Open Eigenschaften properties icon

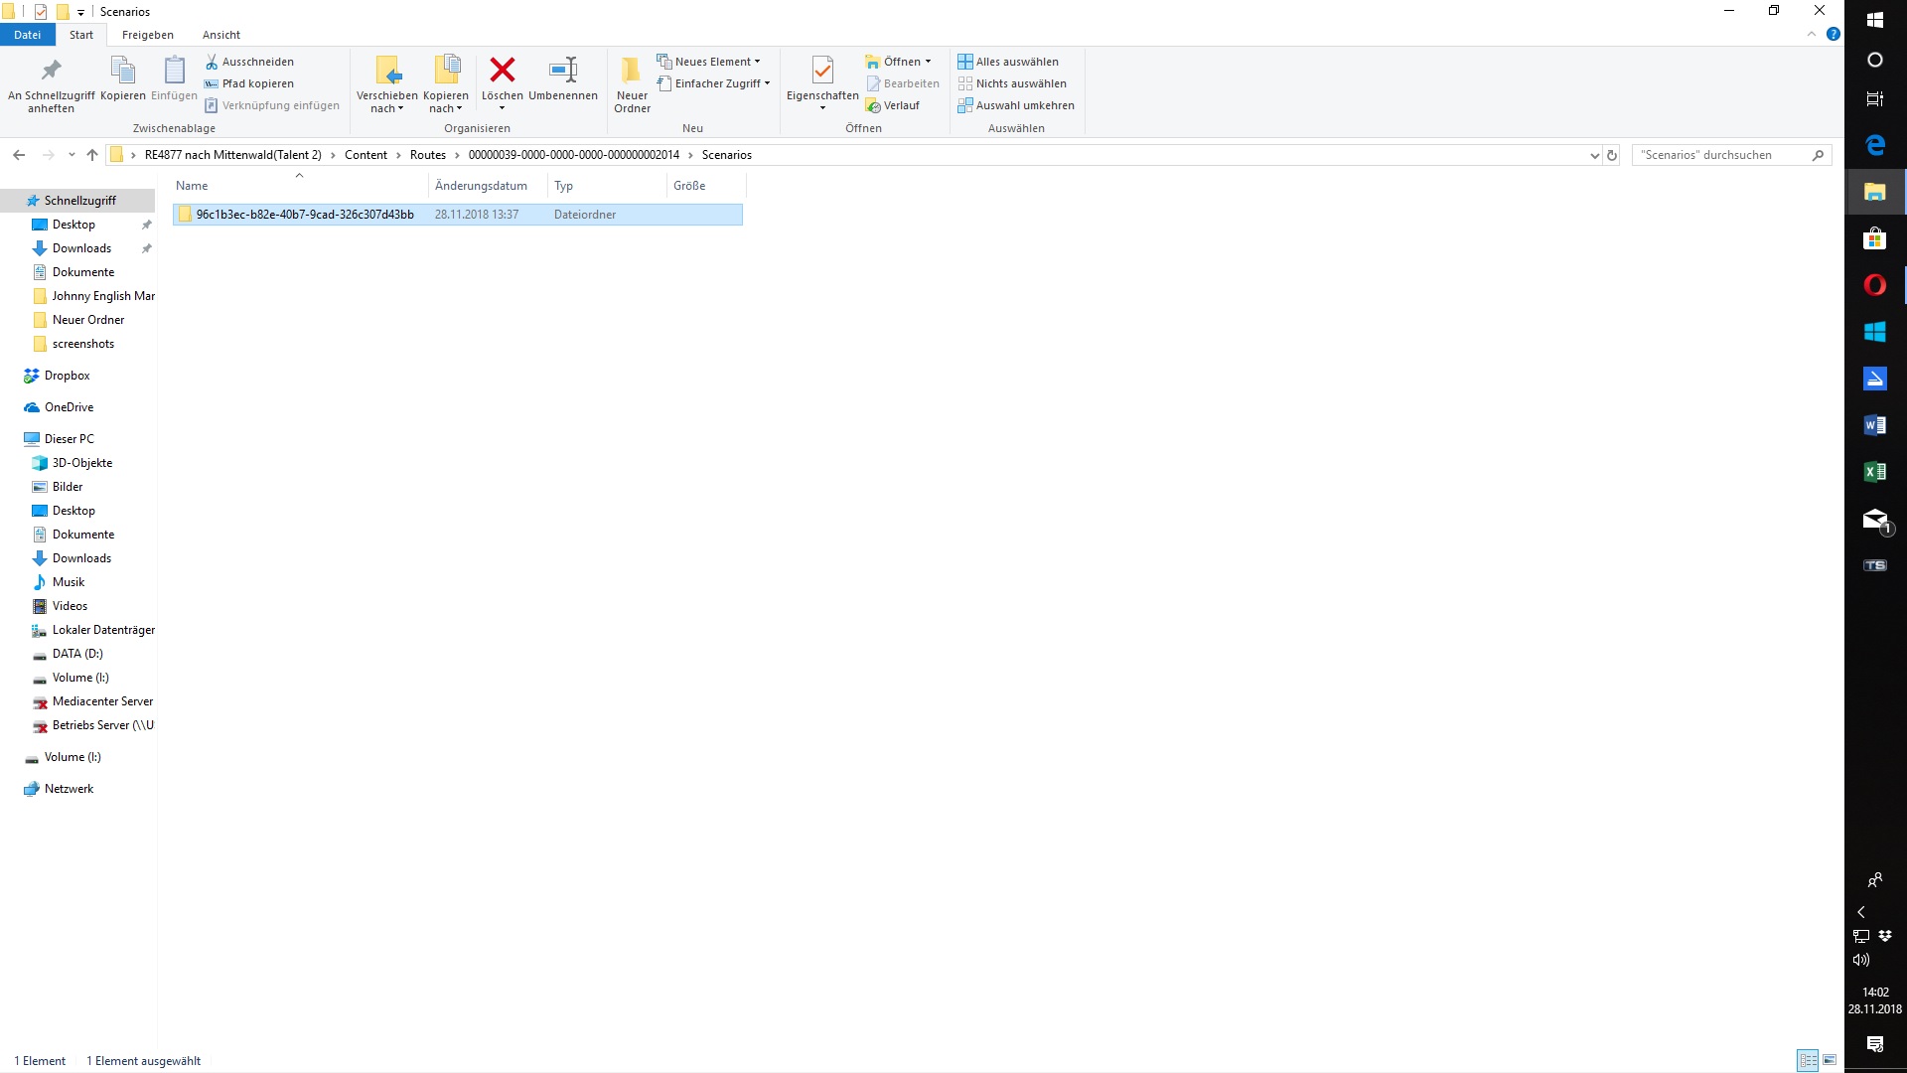[x=821, y=70]
